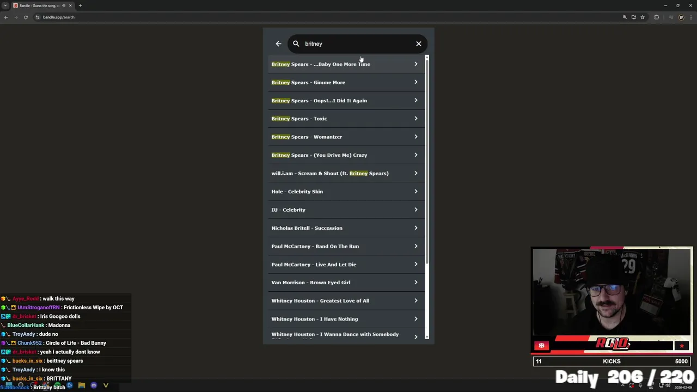Click the browser Forward button
697x392 pixels.
(16, 17)
